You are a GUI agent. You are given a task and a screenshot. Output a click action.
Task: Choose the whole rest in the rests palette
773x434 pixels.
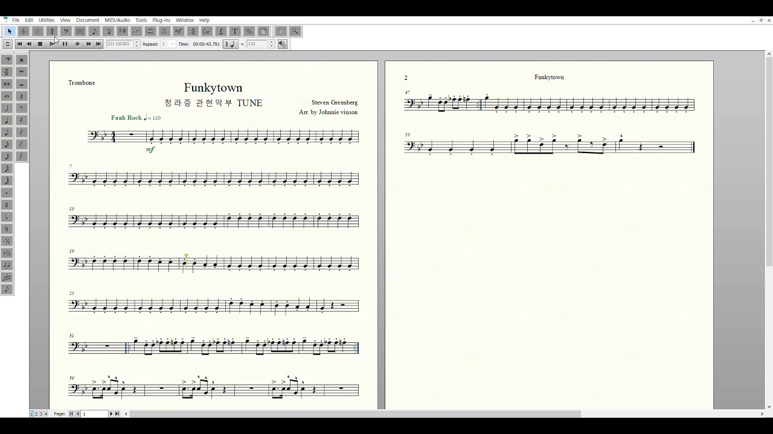coord(22,72)
